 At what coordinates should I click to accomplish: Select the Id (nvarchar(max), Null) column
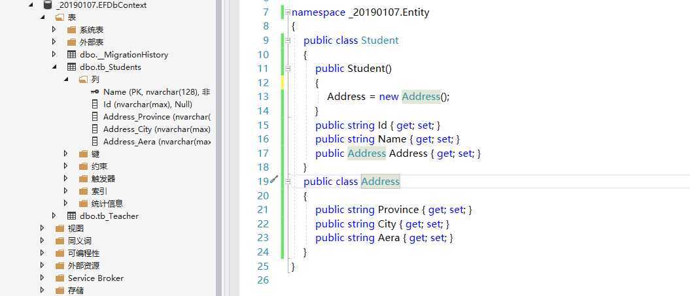tap(147, 105)
